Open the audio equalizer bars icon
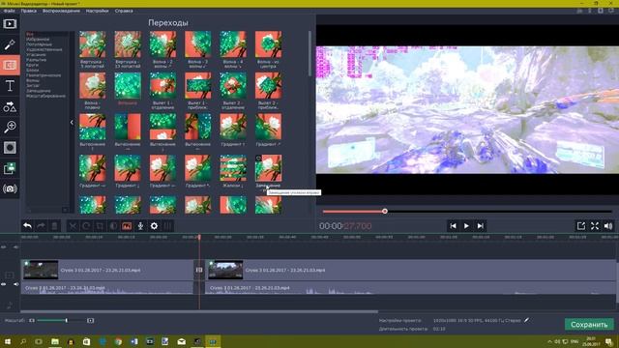The height and width of the screenshot is (348, 619). (x=167, y=225)
